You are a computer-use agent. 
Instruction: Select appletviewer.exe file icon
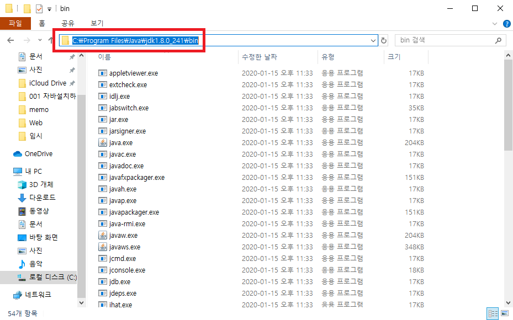pyautogui.click(x=103, y=73)
